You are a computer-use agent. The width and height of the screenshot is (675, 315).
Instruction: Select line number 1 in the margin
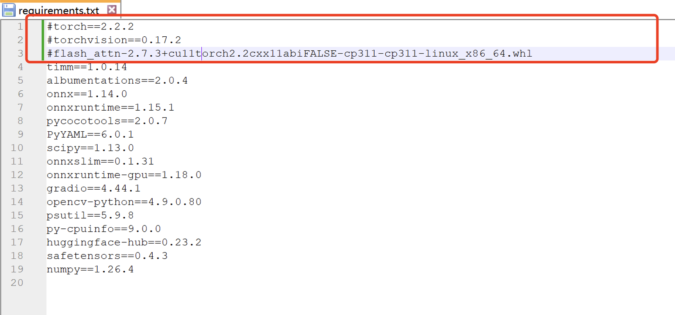pos(20,27)
